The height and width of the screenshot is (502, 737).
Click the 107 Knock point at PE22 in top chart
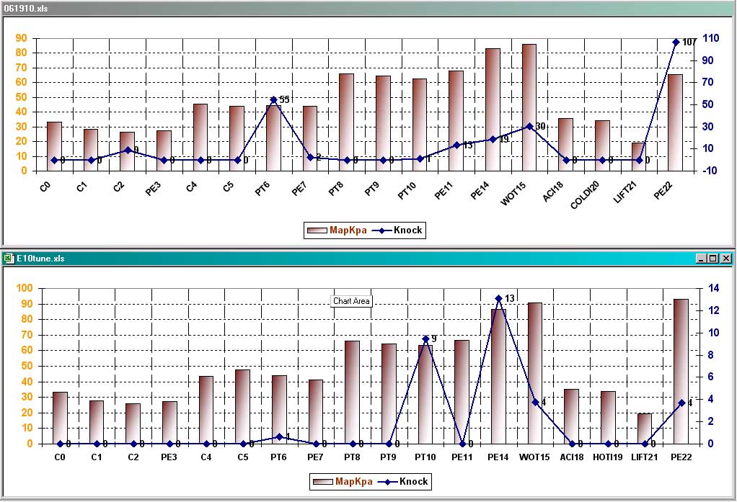(x=676, y=42)
